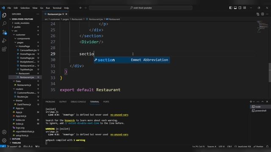
Task: Accept the section Emmet Abbreviation suggestion
Action: 132,60
